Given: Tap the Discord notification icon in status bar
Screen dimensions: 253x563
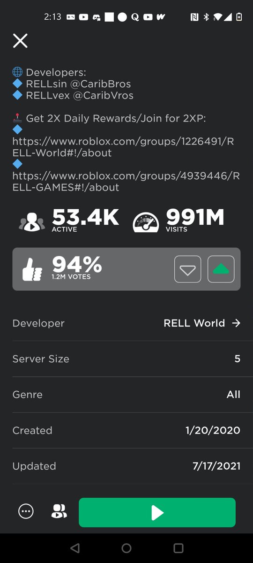Looking at the screenshot, I should point(97,17).
